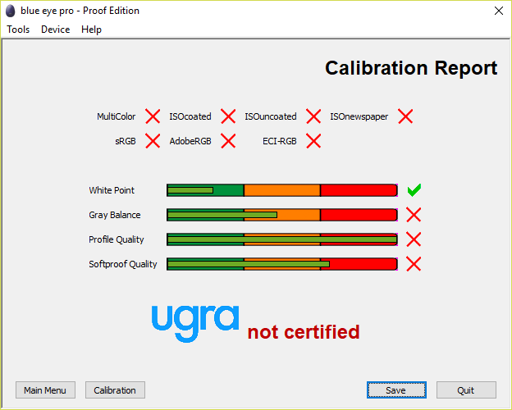Click the red X next to AdobeRGB
The width and height of the screenshot is (512, 410).
228,141
